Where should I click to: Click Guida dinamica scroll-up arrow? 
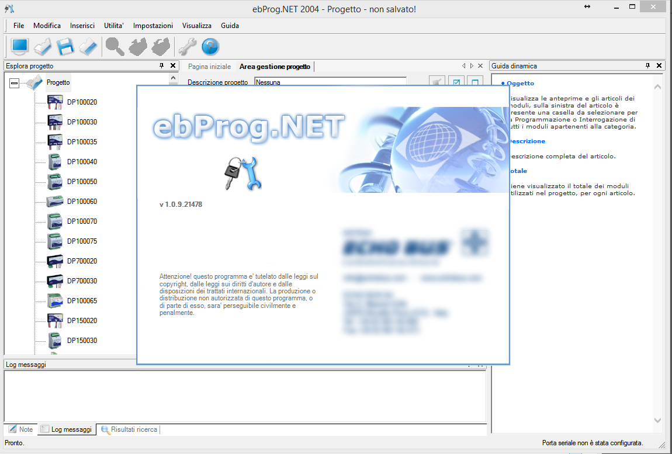657,87
